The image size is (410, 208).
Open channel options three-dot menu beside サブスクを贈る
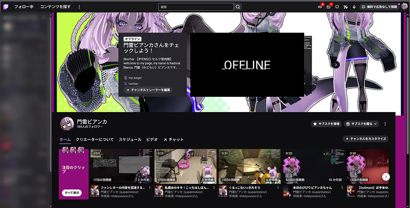pyautogui.click(x=385, y=124)
